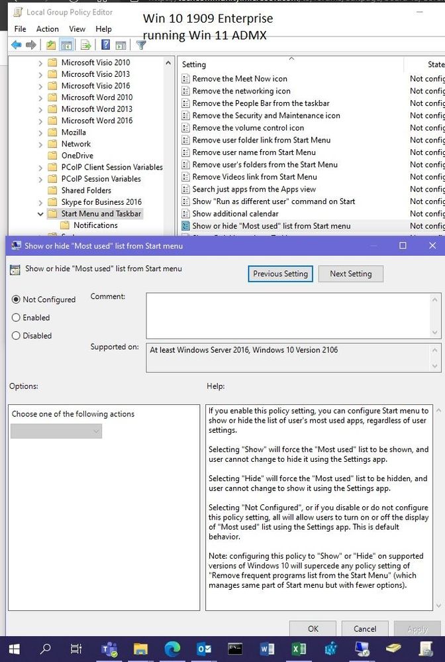This screenshot has width=445, height=662.
Task: Open the File menu
Action: (x=20, y=28)
